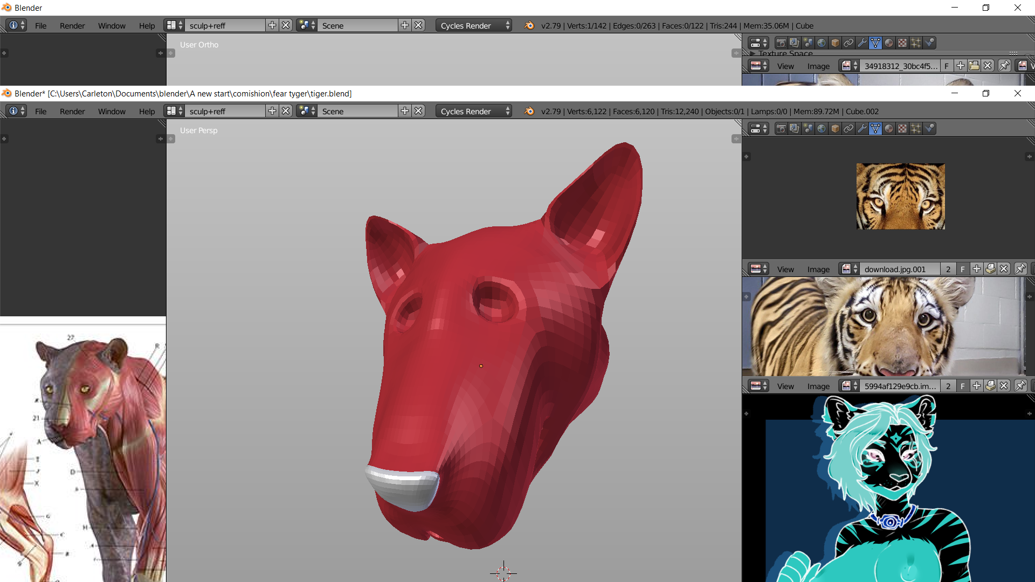This screenshot has width=1035, height=582.
Task: Open Material sphere tab in tiger.blend properties
Action: 889,128
